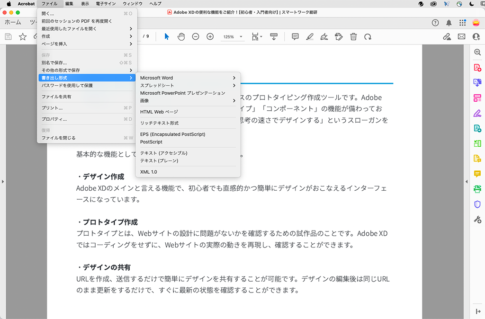This screenshot has height=319, width=485.
Task: Open the 電子サイン menu
Action: pyautogui.click(x=106, y=4)
